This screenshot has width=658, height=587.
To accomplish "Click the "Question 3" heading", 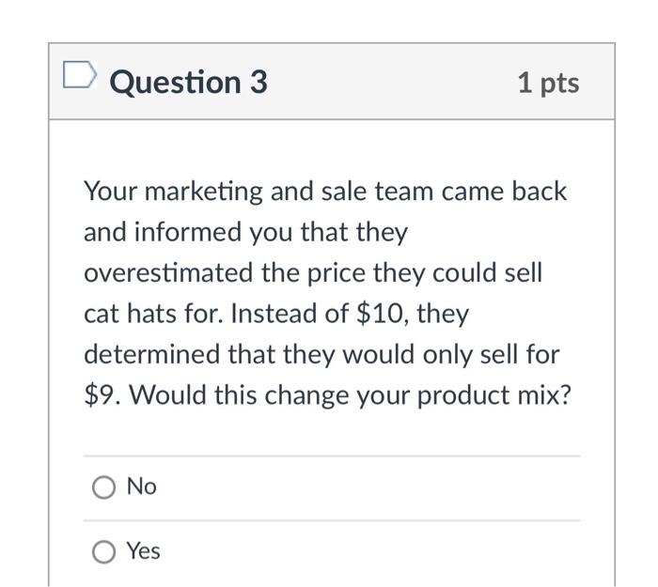I will 188,83.
